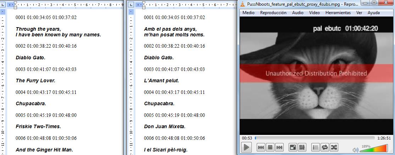Expand the Audio menu
This screenshot has height=155, width=395.
point(297,13)
